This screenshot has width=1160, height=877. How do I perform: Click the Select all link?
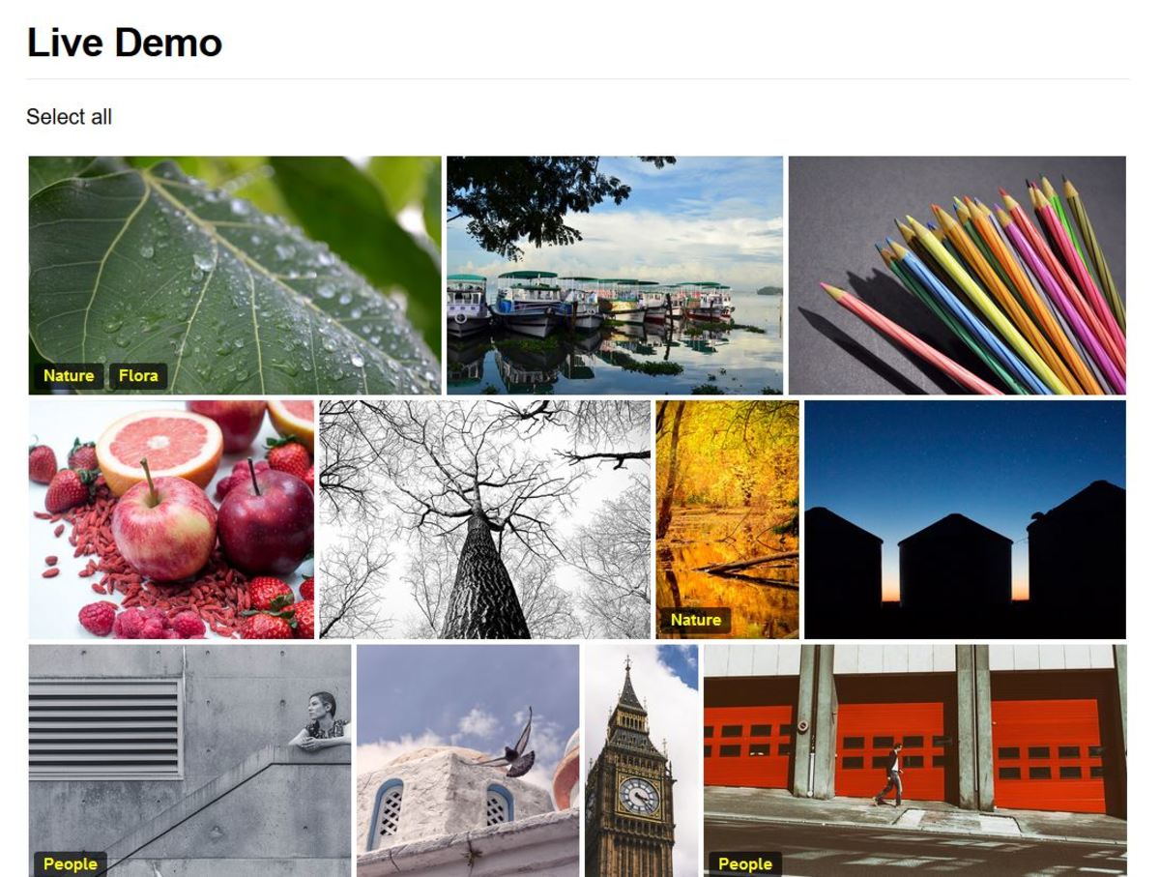click(x=69, y=117)
